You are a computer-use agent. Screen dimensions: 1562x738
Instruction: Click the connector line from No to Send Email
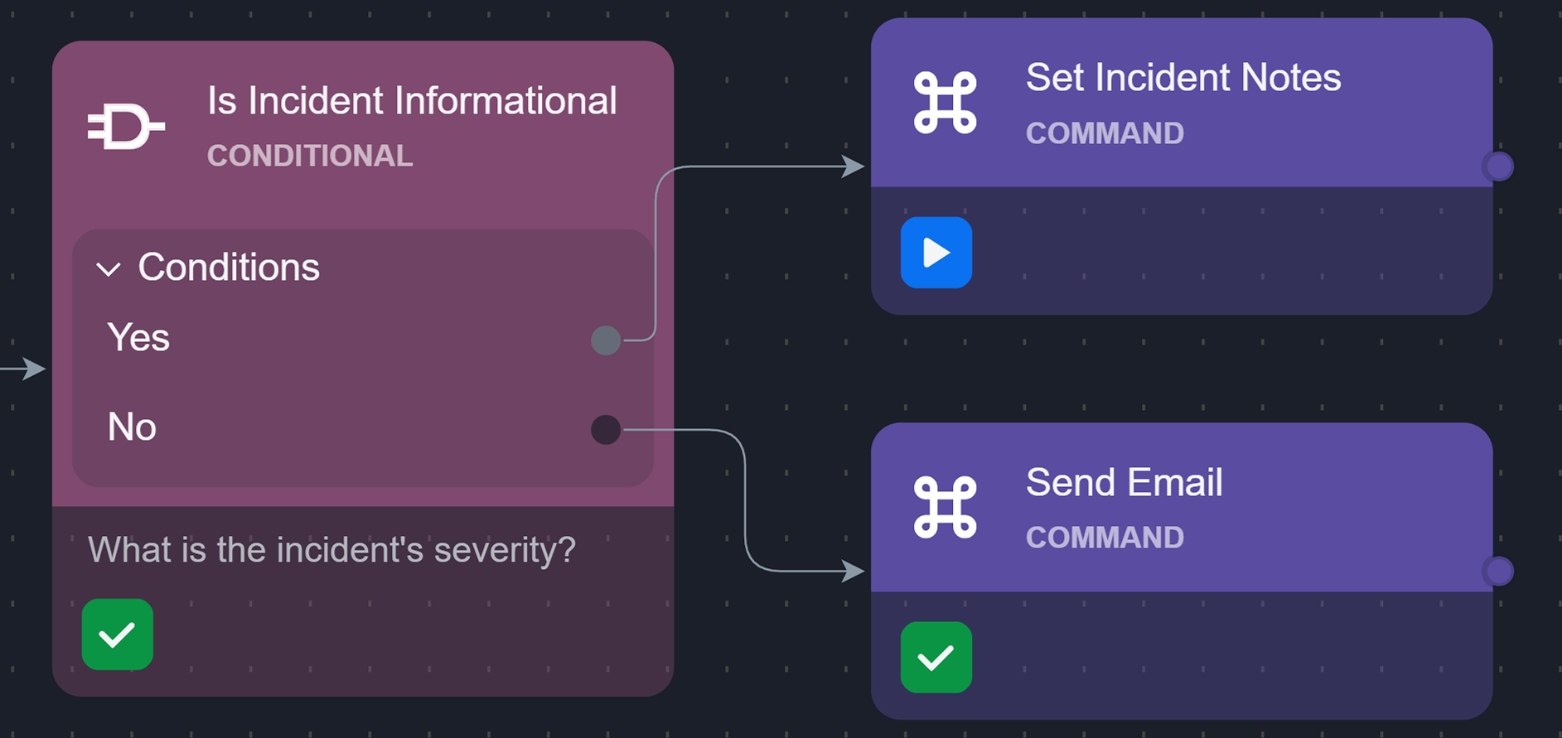pyautogui.click(x=744, y=497)
